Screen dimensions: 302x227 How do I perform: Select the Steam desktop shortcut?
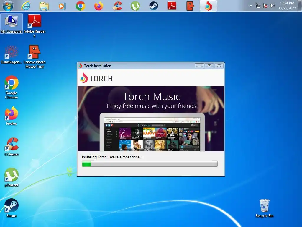point(12,208)
